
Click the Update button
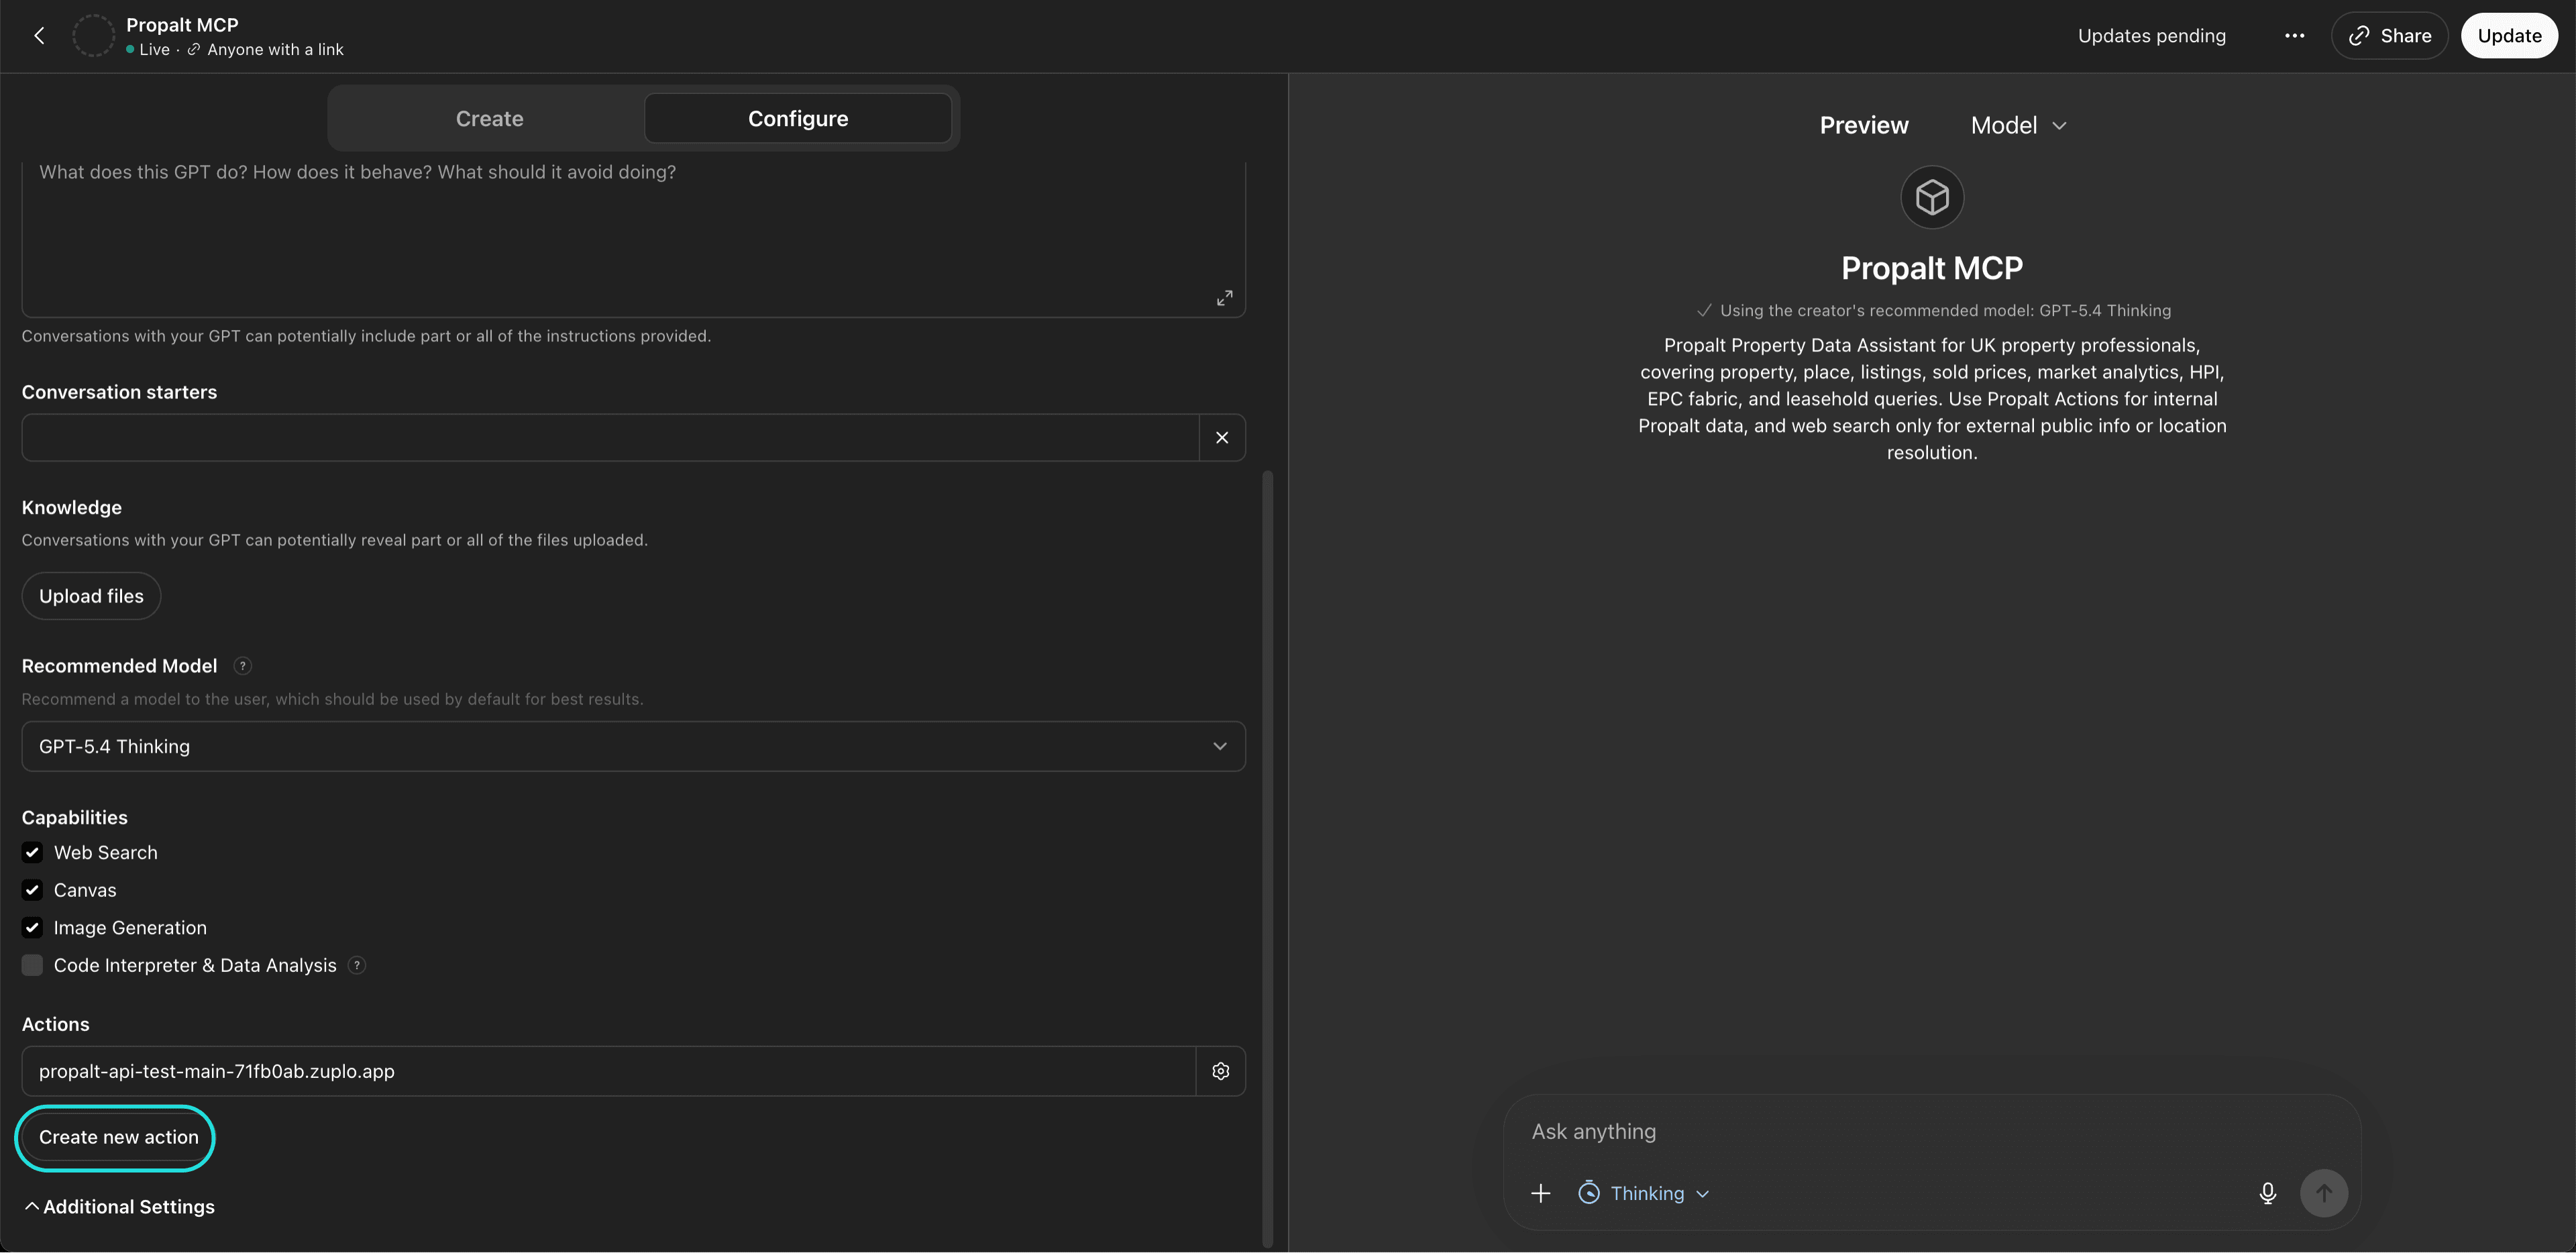[2508, 36]
